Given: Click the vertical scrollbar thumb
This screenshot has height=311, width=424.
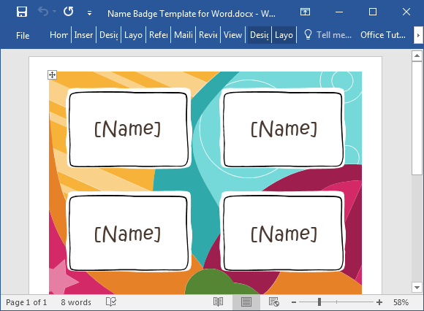Looking at the screenshot, I should point(417,118).
